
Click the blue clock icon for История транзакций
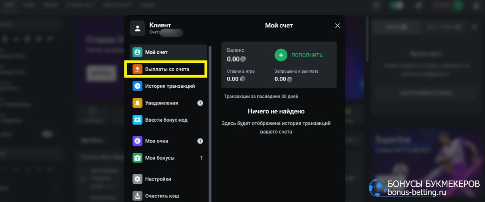pyautogui.click(x=137, y=86)
